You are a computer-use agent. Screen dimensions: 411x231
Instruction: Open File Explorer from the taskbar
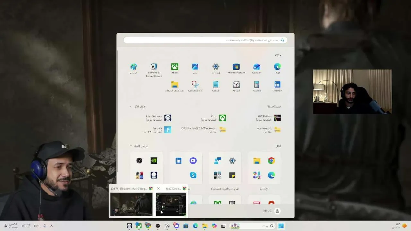coord(205,226)
